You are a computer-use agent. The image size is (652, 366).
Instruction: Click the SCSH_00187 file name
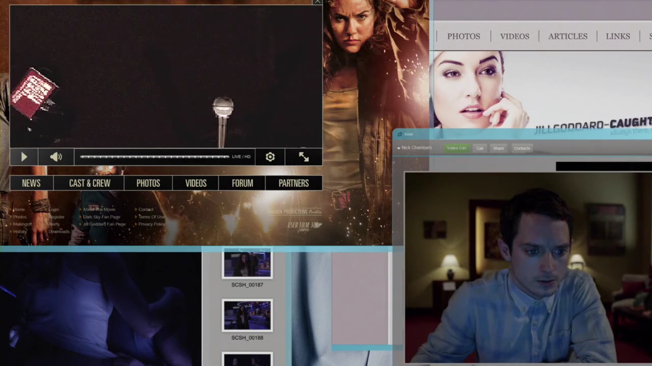[247, 285]
